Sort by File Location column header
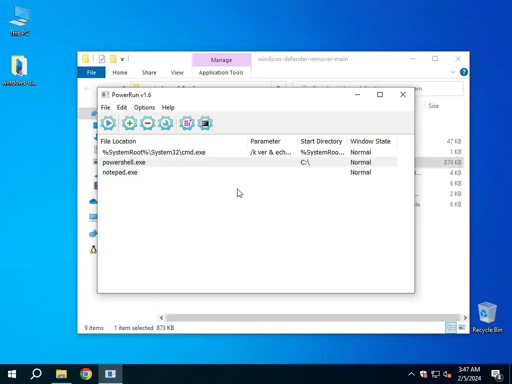 pyautogui.click(x=173, y=141)
